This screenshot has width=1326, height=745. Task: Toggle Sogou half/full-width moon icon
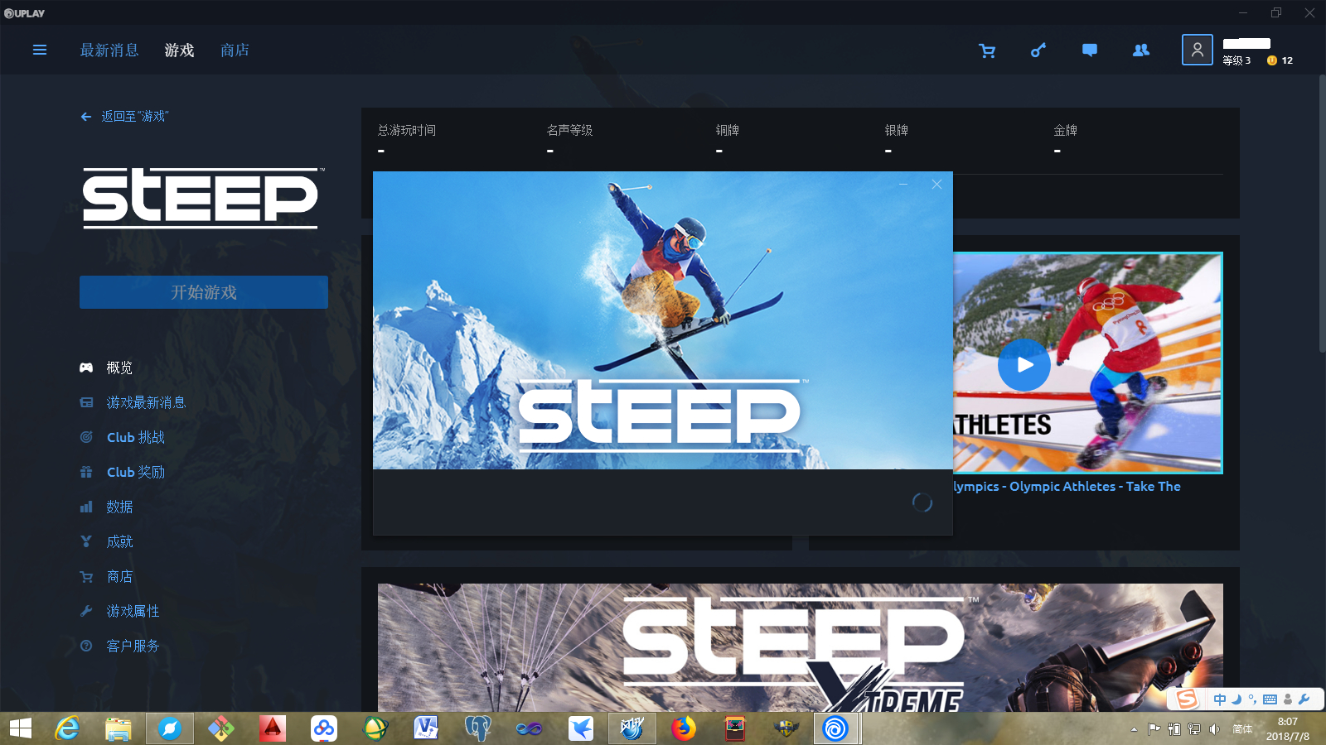coord(1236,699)
